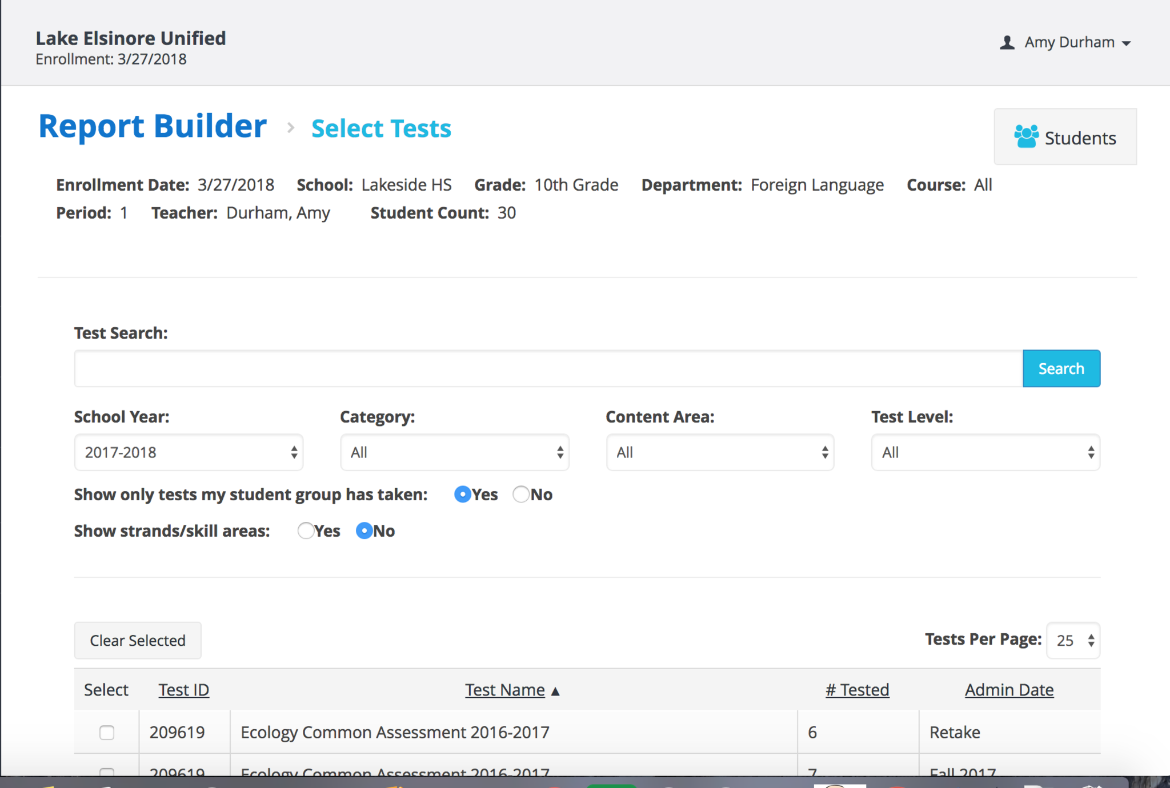Click the breadcrumb chevron after Report Builder

tap(290, 128)
